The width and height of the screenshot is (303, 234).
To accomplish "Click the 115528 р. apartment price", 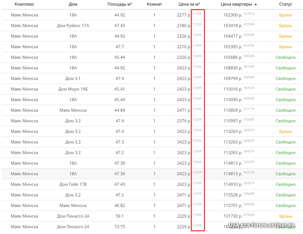I will coord(233,195).
